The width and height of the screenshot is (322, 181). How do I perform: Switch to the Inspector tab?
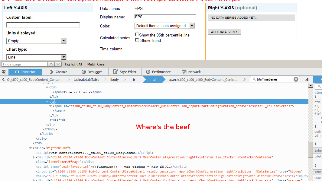[x=25, y=72]
